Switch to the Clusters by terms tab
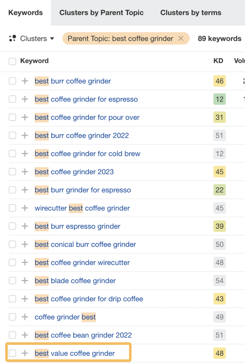This screenshot has width=245, height=363. point(190,12)
